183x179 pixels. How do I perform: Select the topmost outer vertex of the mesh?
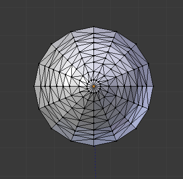[93, 27]
